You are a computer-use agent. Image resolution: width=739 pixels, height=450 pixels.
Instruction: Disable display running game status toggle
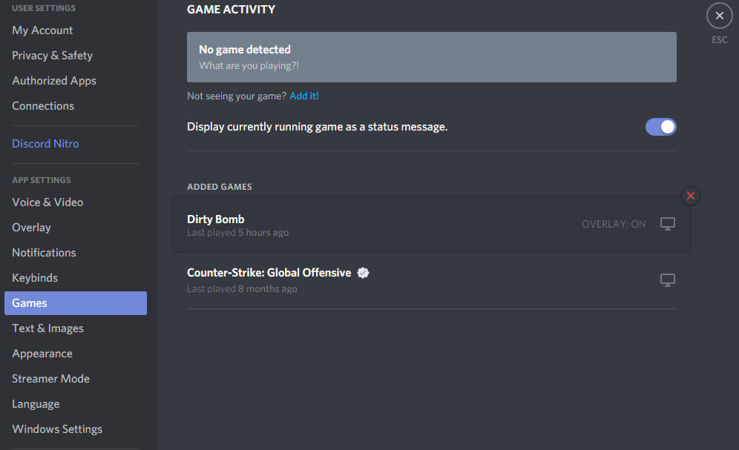pyautogui.click(x=661, y=127)
